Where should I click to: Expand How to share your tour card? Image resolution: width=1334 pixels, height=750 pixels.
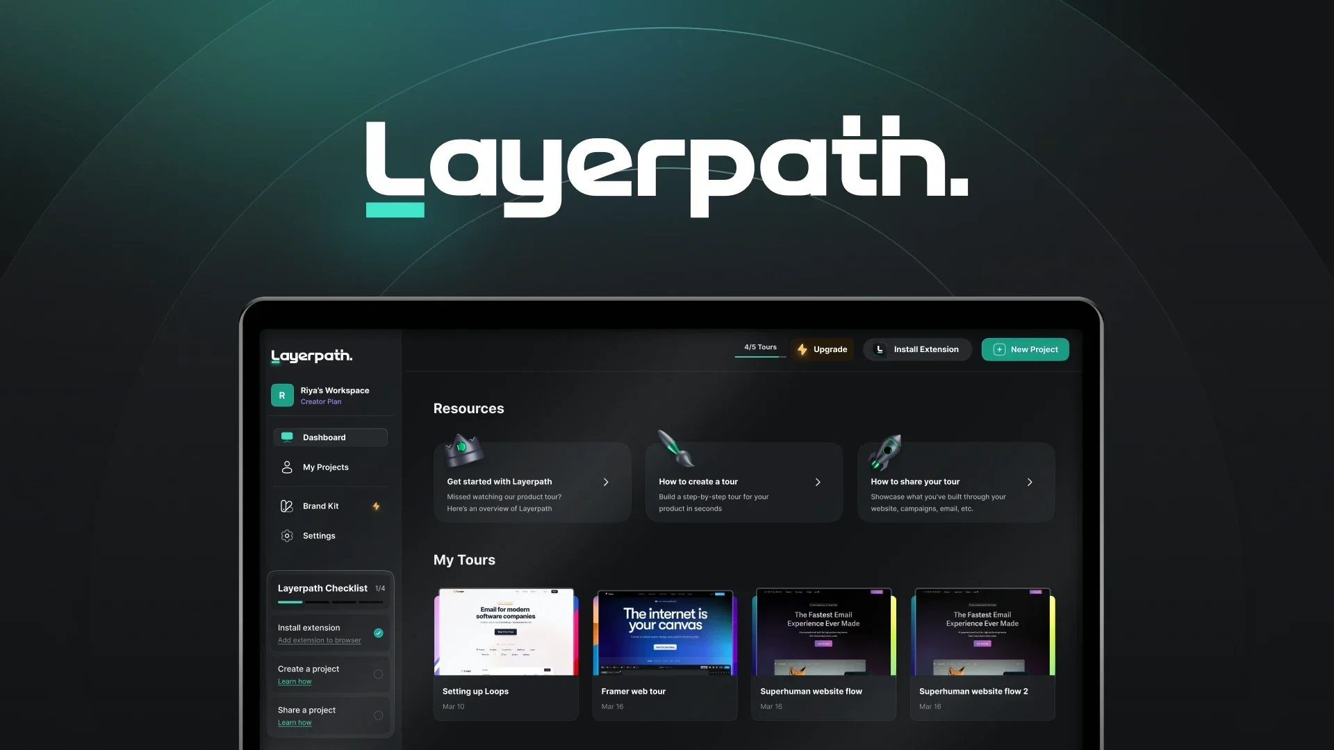(1030, 482)
